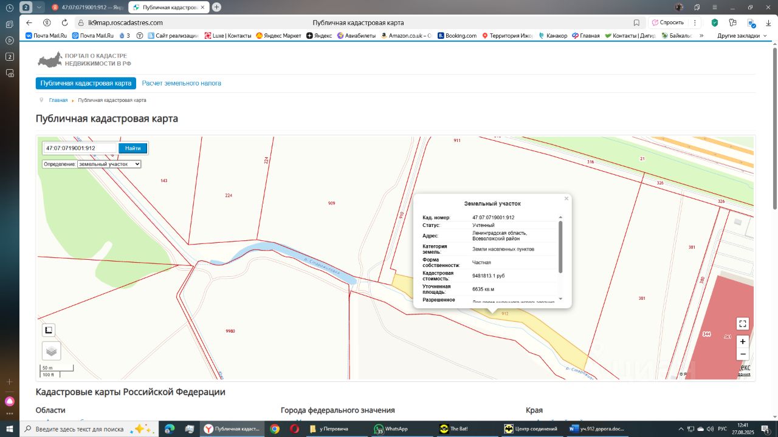
Task: Click the portal logo Портал о кадастре
Action: tap(84, 59)
